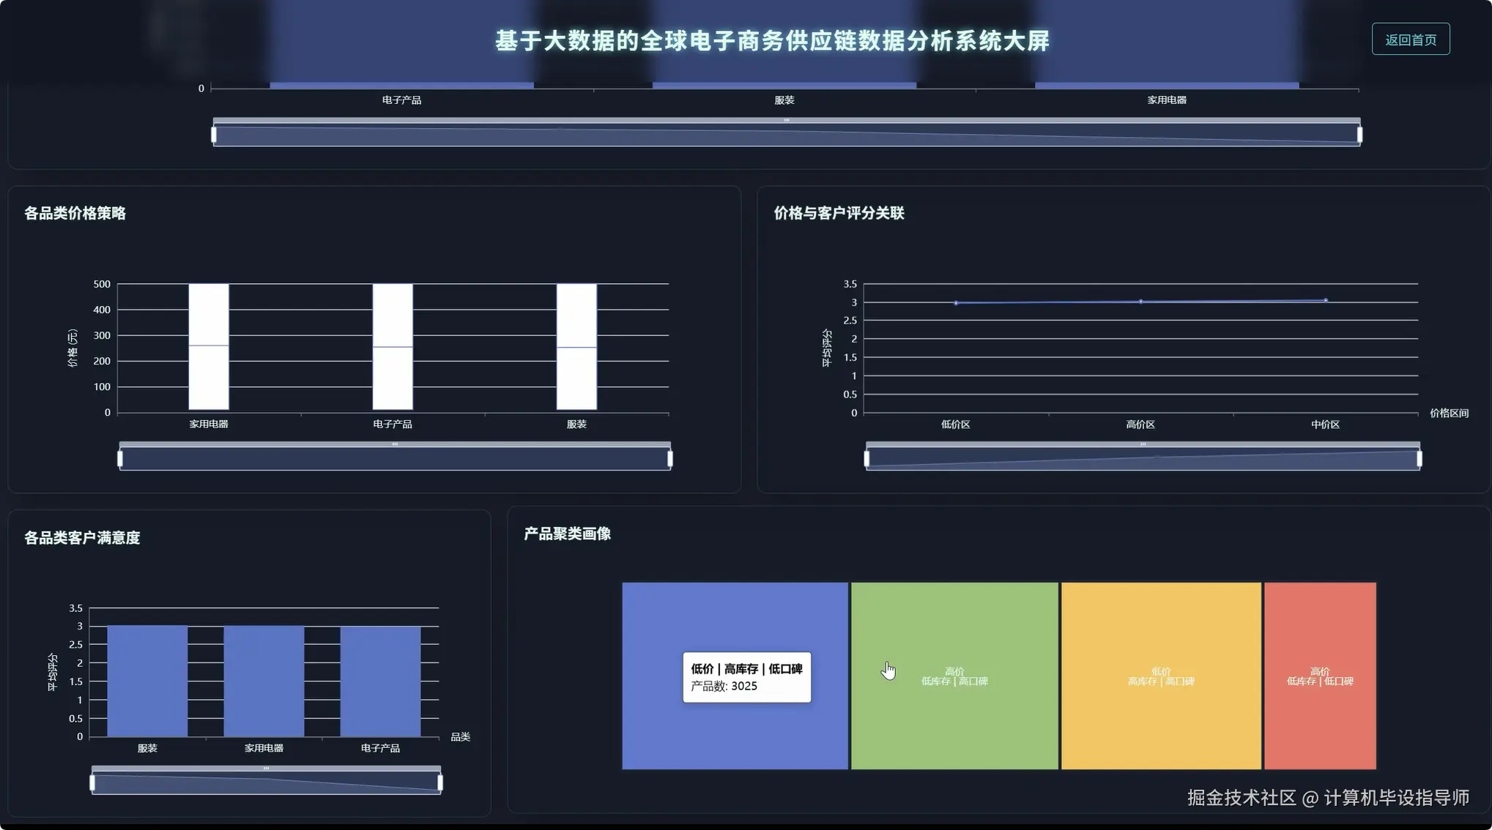This screenshot has width=1492, height=830.
Task: Click the zoom slider below 各品类价格策略
Action: (396, 455)
